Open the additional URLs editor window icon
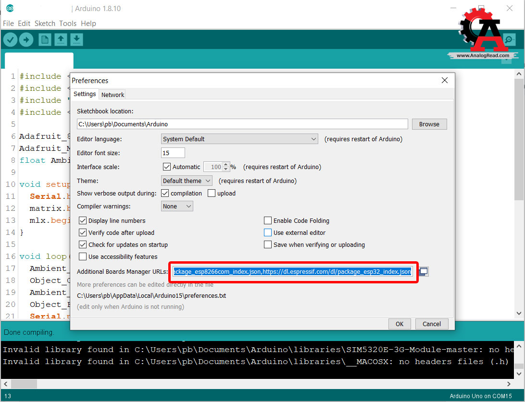525x402 pixels. tap(424, 271)
